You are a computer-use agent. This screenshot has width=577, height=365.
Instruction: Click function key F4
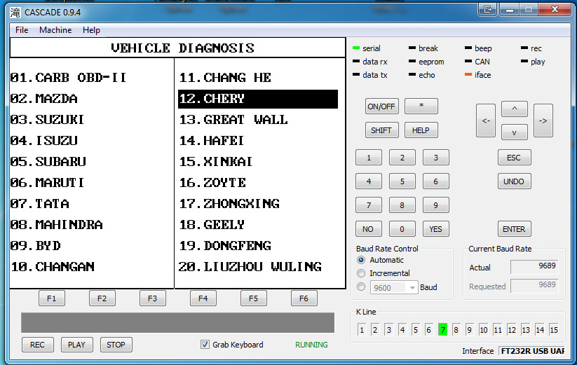[x=203, y=298]
